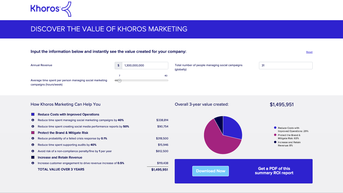Viewport: 343px width, 193px height.
Task: Click the Average time spent per person label
Action: 69,82
